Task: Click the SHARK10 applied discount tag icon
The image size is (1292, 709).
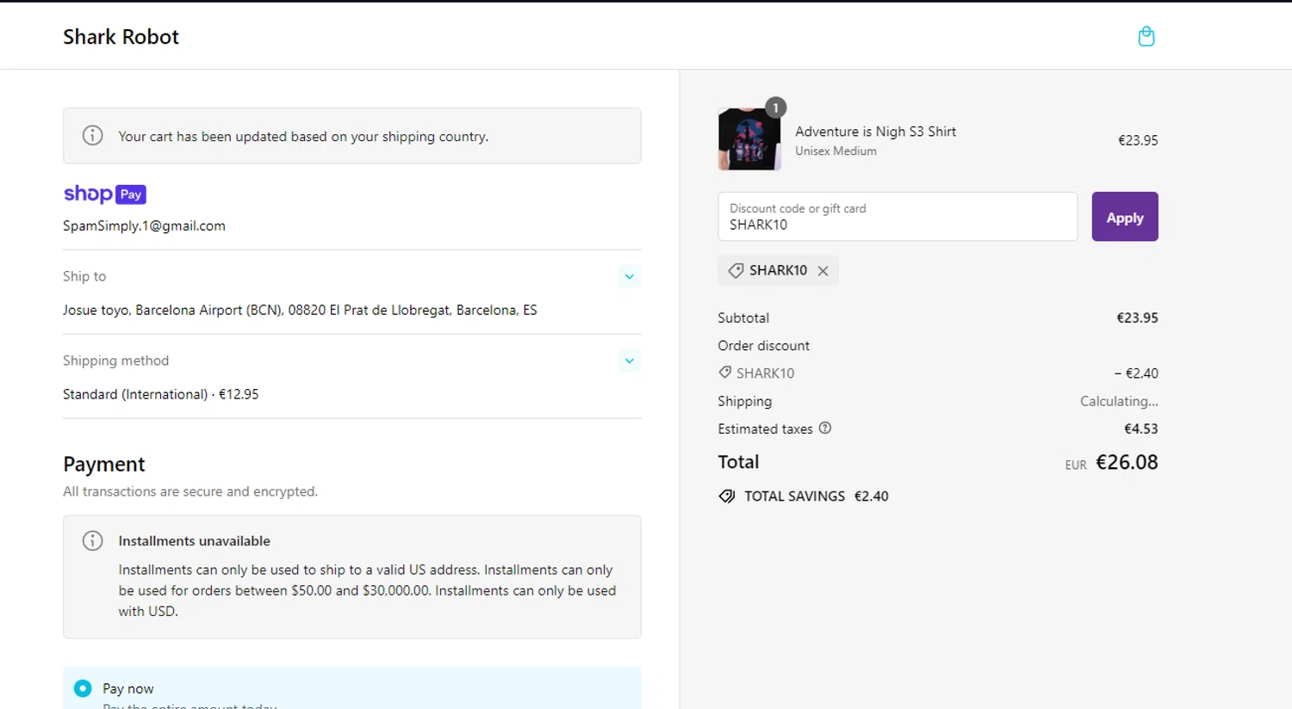Action: [x=736, y=271]
